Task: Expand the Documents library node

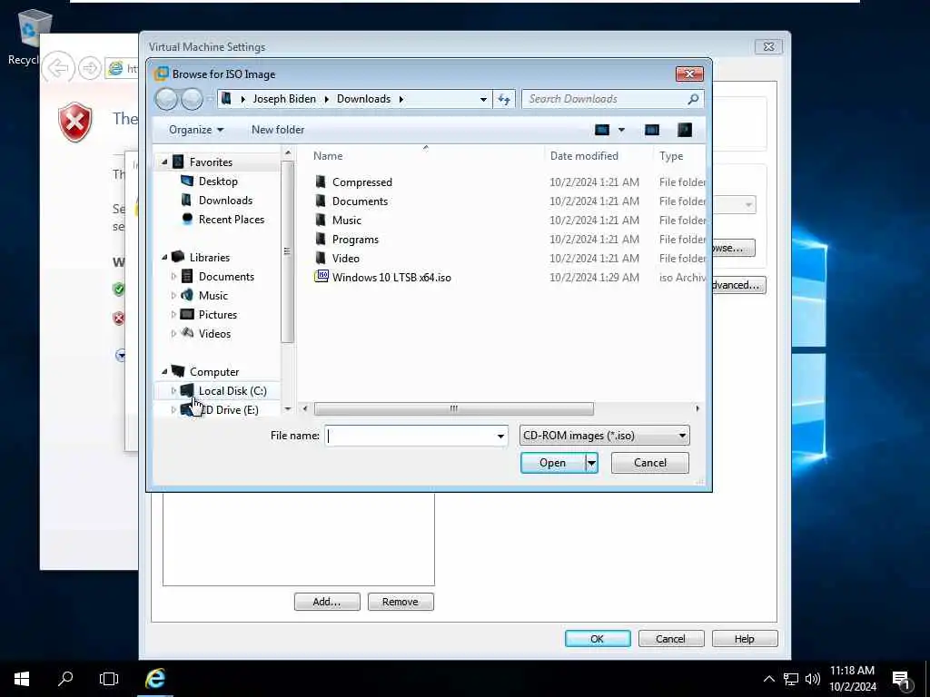Action: pos(173,276)
